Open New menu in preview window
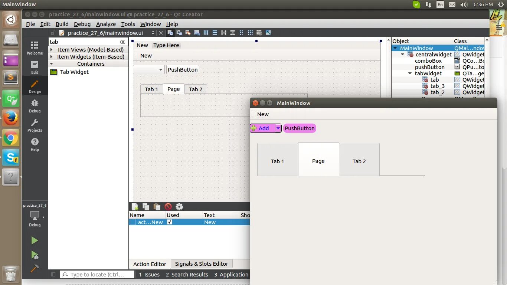 click(263, 114)
